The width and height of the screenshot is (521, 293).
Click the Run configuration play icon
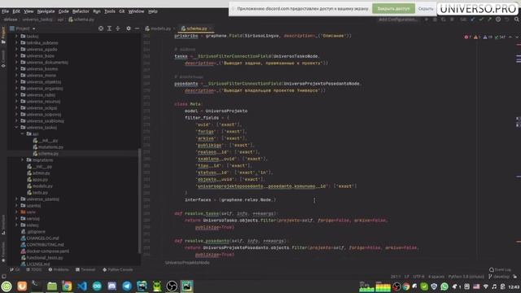[x=427, y=20]
